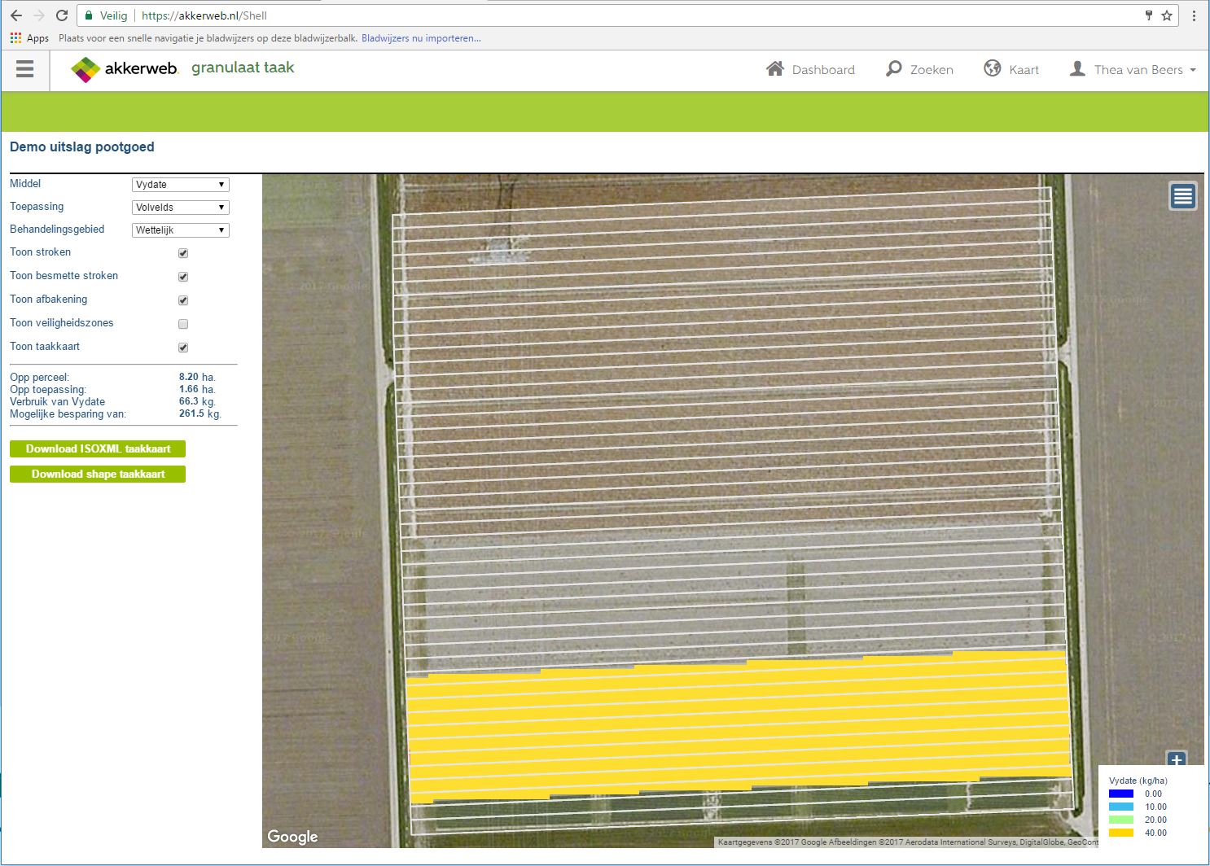Screen dimensions: 1210x866
Task: Bookmark this page with star icon
Action: [1167, 15]
